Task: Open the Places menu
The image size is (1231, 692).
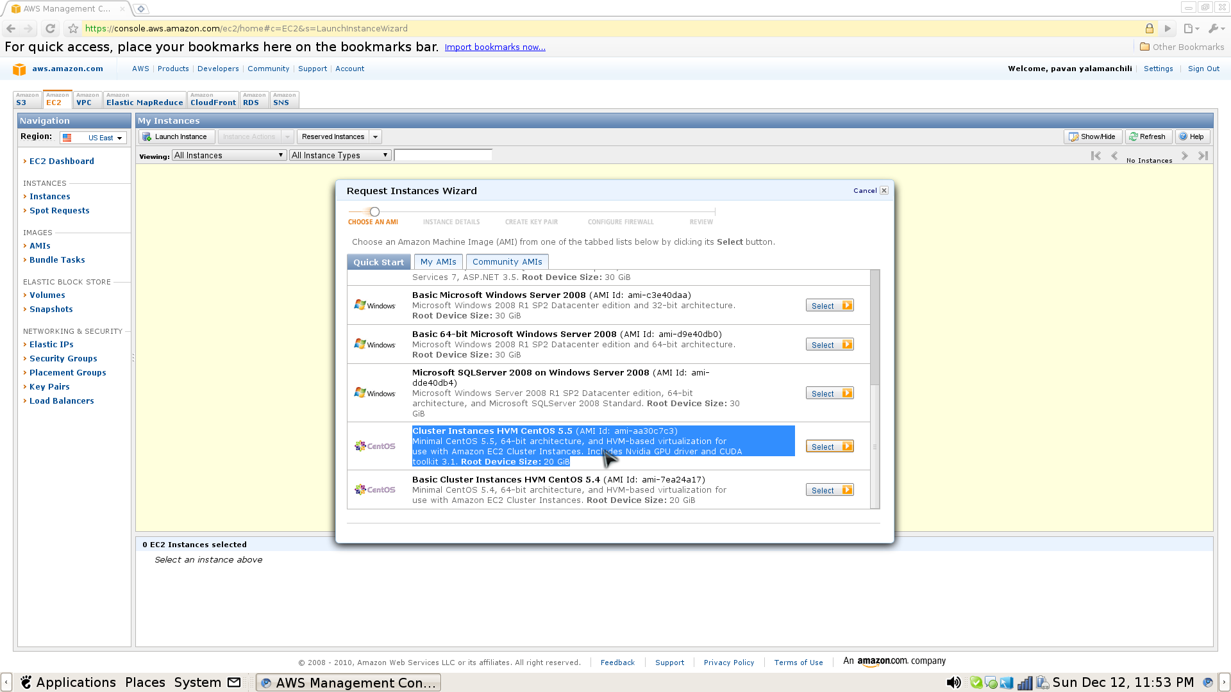Action: 145,682
